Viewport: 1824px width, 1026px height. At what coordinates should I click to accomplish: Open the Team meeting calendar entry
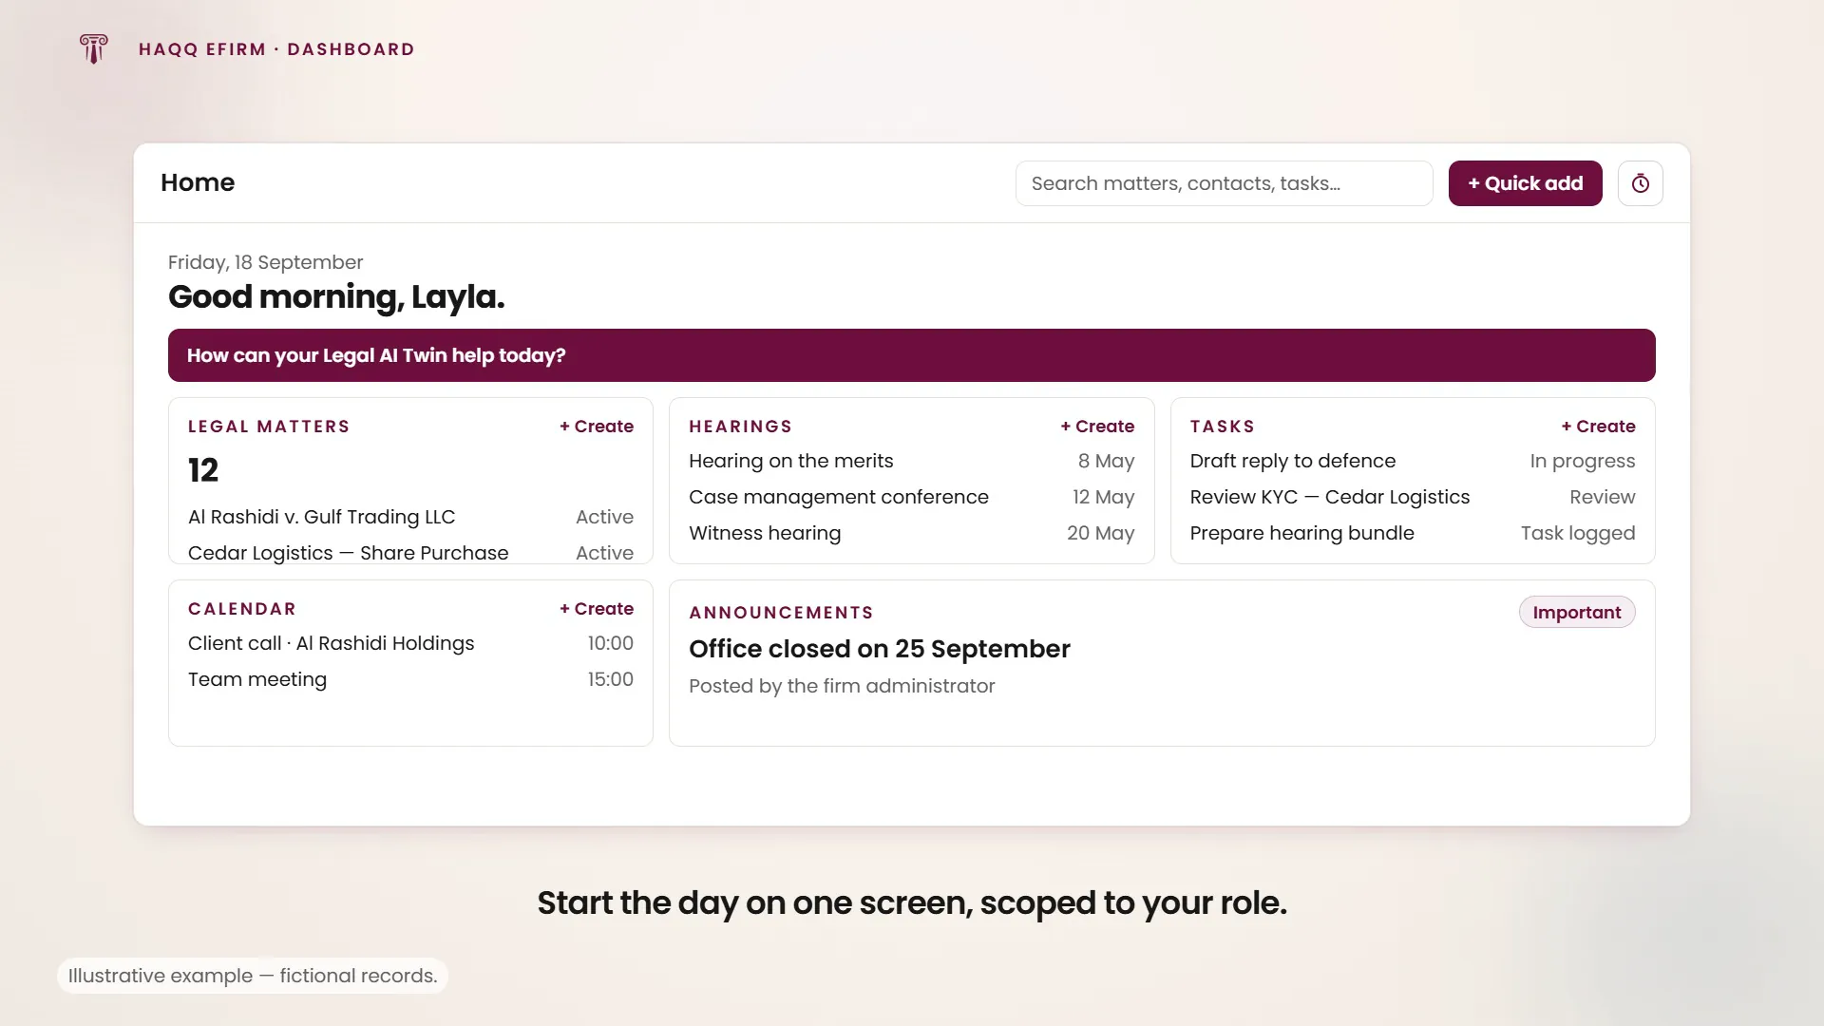click(x=410, y=679)
